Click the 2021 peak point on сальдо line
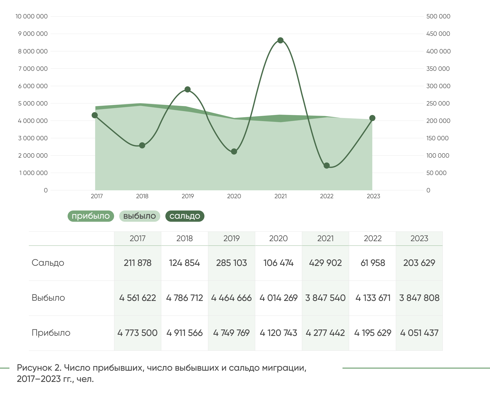The image size is (490, 398). coord(280,40)
